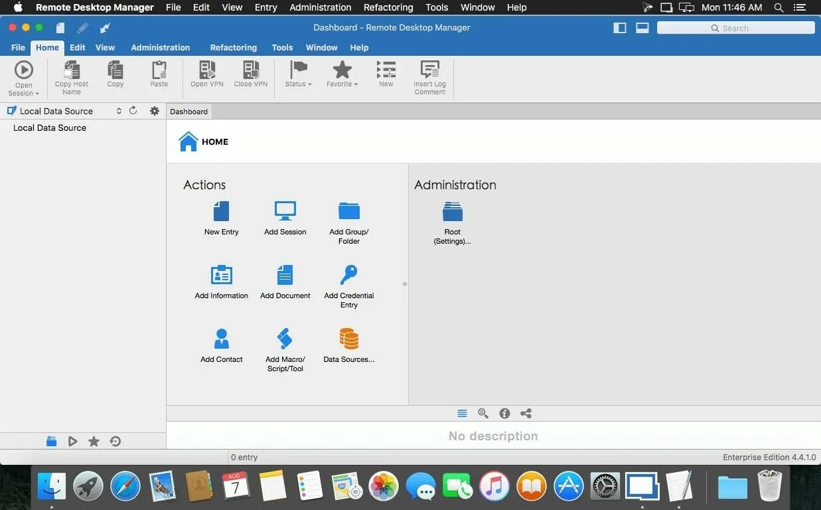Click Insert Log Comment
This screenshot has width=821, height=510.
pyautogui.click(x=430, y=78)
